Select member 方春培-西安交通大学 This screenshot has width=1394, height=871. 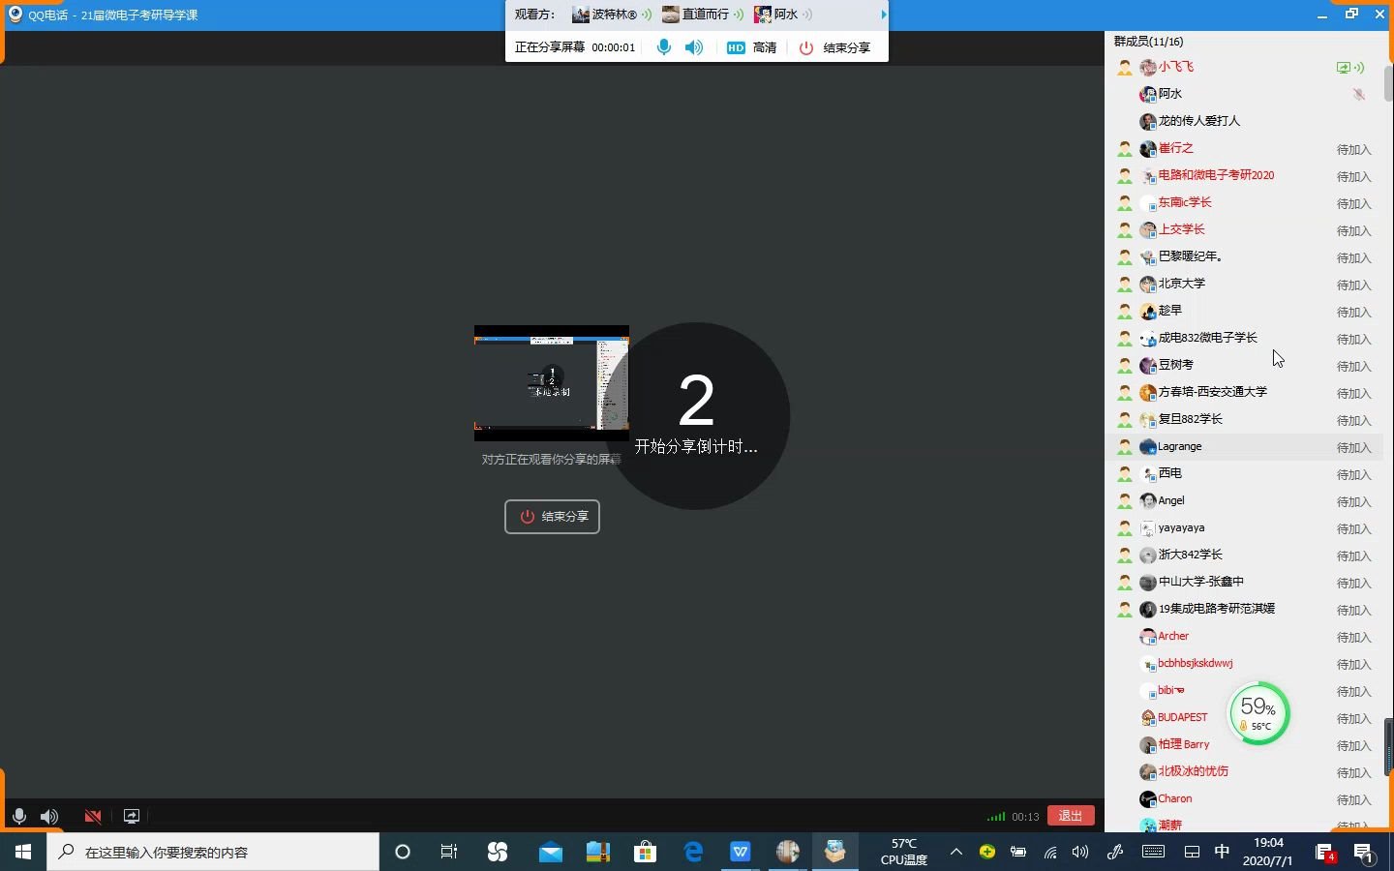click(x=1213, y=392)
